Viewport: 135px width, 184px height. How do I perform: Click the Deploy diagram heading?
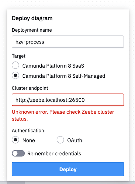point(32,18)
